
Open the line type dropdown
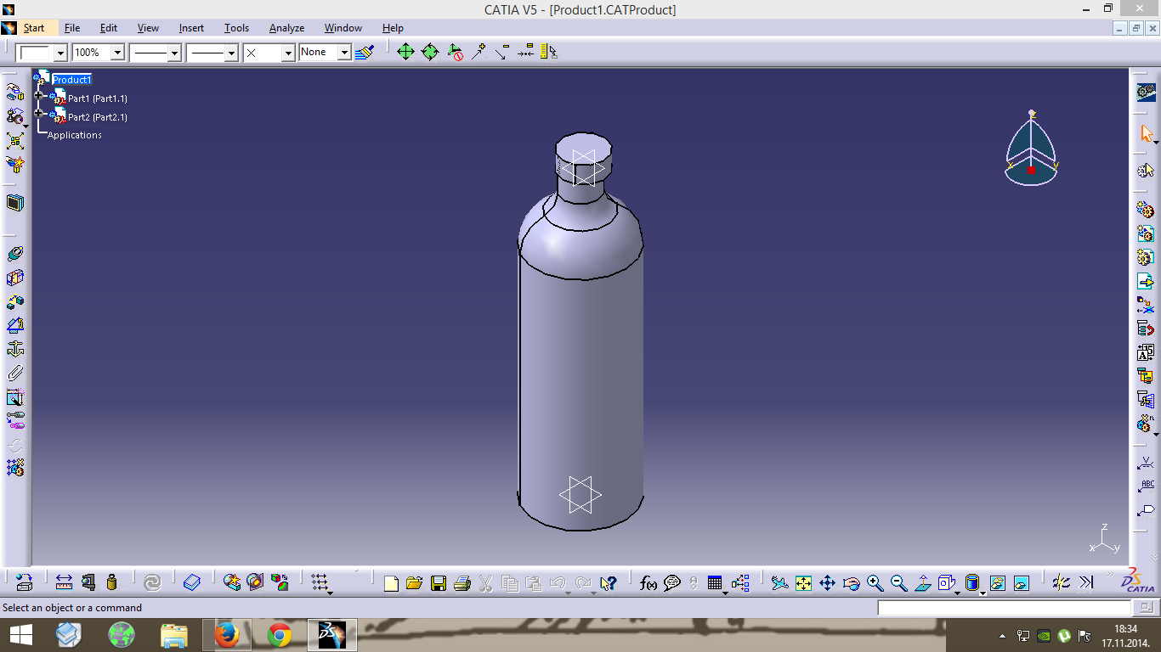tap(231, 53)
